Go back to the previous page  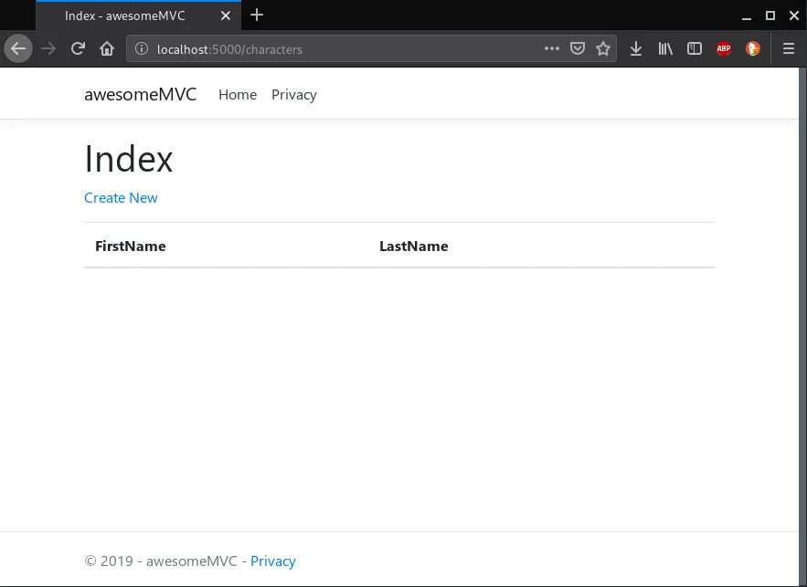18,48
